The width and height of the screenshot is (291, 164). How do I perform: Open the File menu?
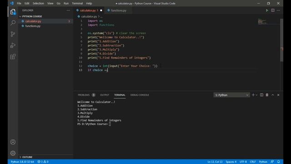pyautogui.click(x=19, y=3)
